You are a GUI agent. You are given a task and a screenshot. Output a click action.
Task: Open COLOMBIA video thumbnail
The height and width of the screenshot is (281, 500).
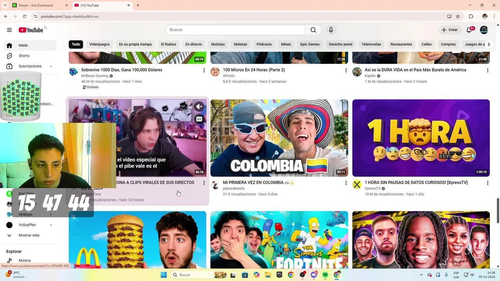279,138
